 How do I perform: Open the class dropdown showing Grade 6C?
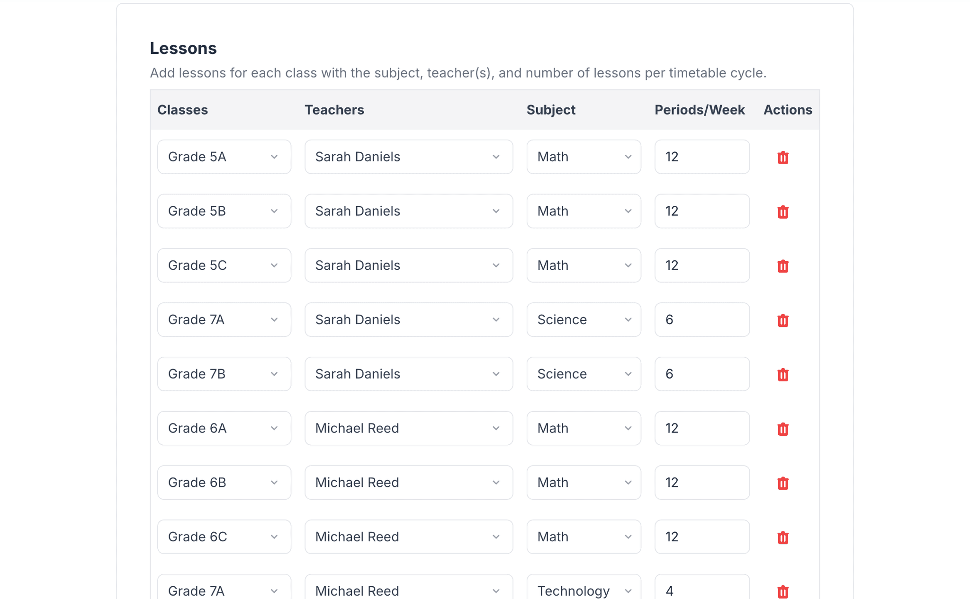(224, 537)
